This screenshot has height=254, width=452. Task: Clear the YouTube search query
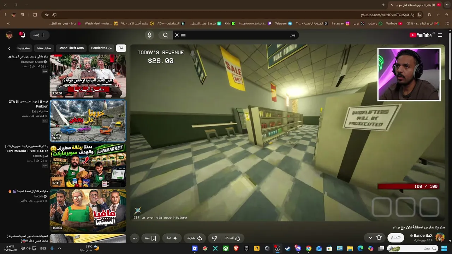(177, 35)
